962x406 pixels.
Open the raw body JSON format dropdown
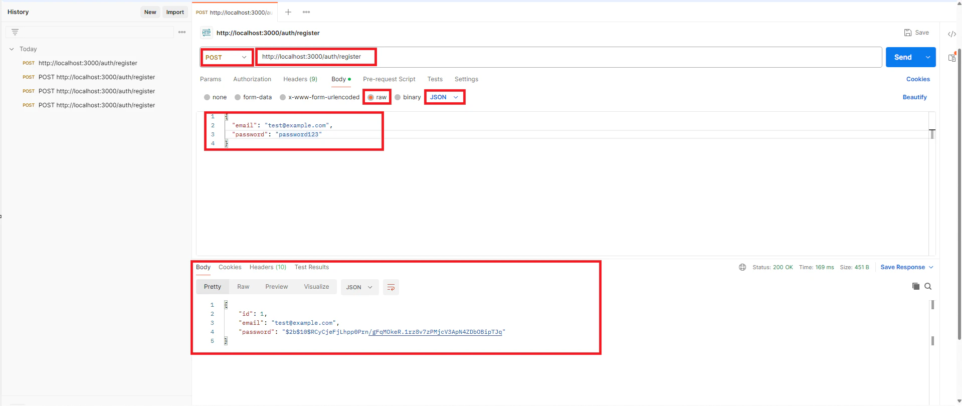click(445, 97)
